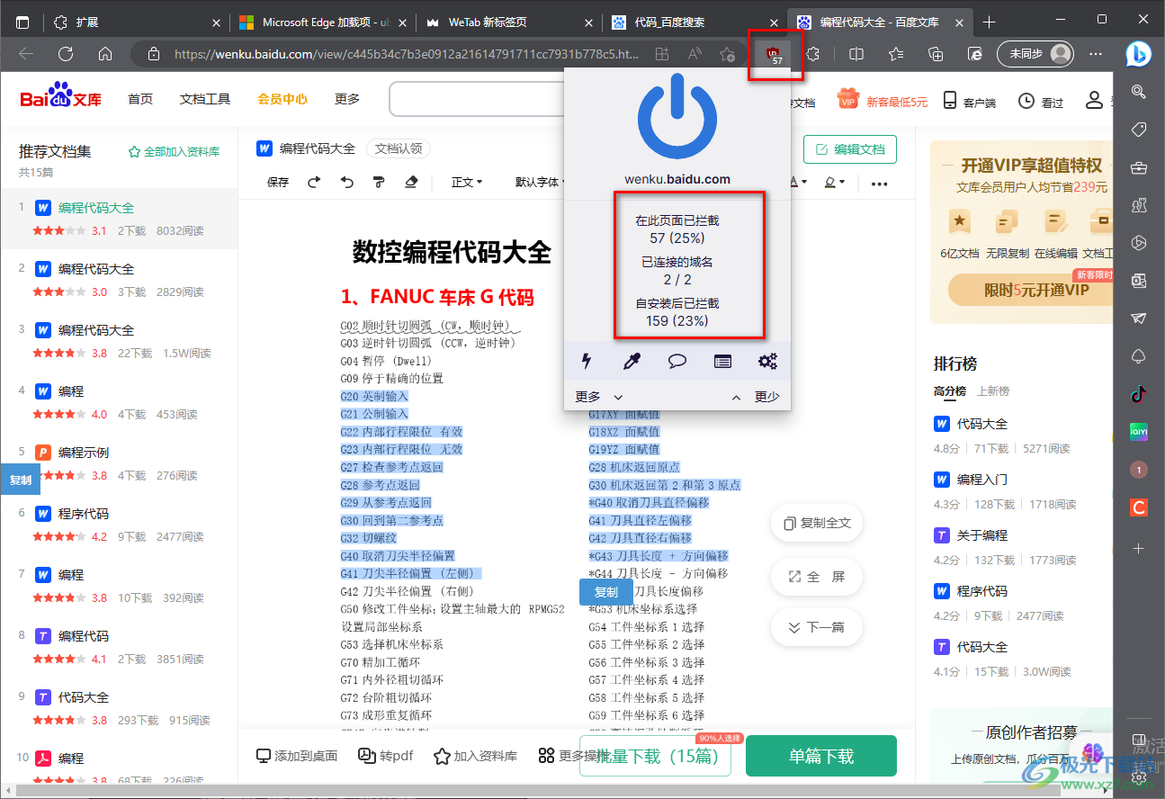Open uBlock dashboard settings gears icon
The width and height of the screenshot is (1165, 799).
click(x=767, y=362)
